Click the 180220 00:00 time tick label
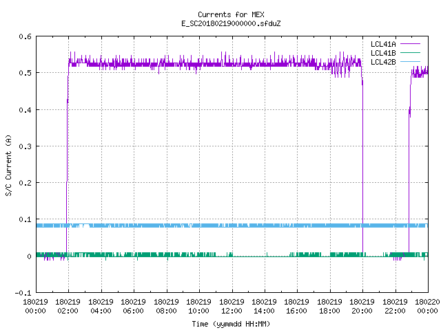Image resolution: width=441 pixels, height=330 pixels. [x=427, y=307]
